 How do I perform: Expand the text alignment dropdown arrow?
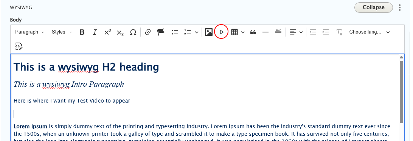click(x=301, y=32)
